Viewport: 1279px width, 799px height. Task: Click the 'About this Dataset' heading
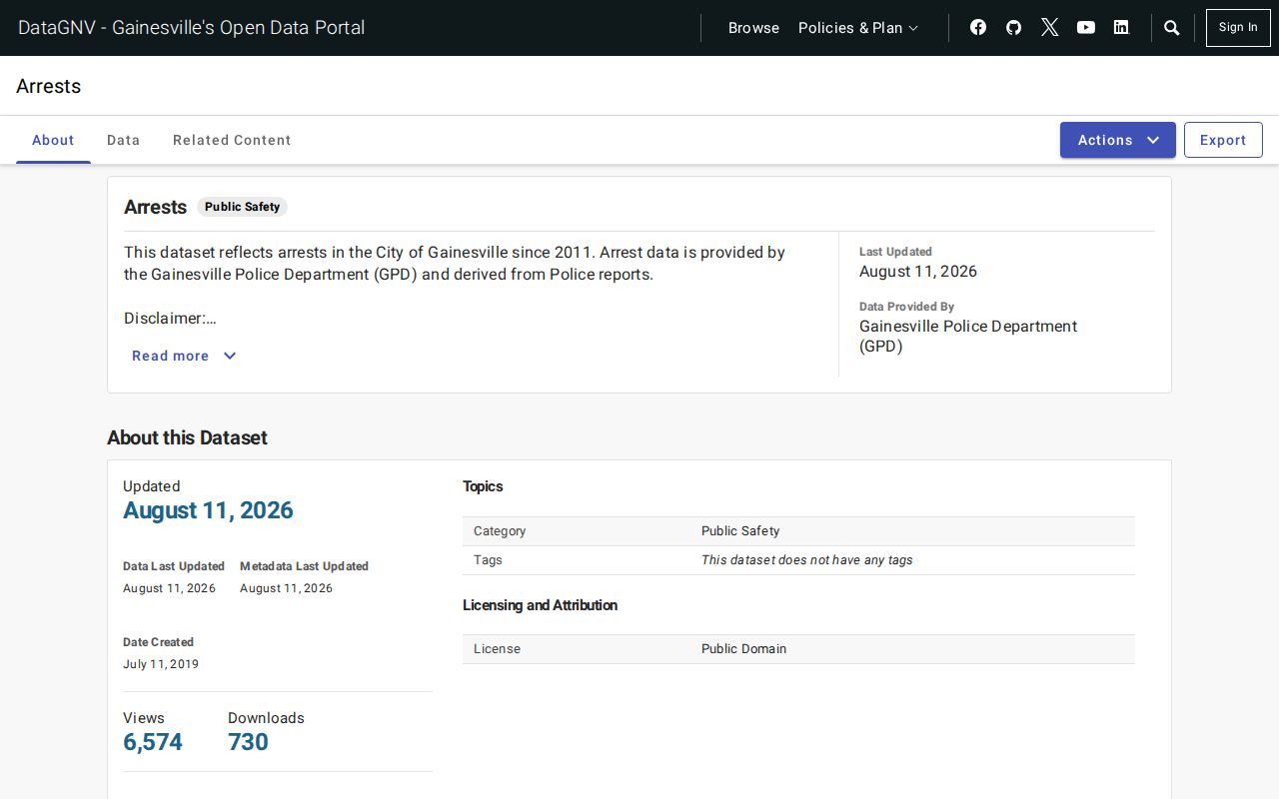tap(187, 437)
